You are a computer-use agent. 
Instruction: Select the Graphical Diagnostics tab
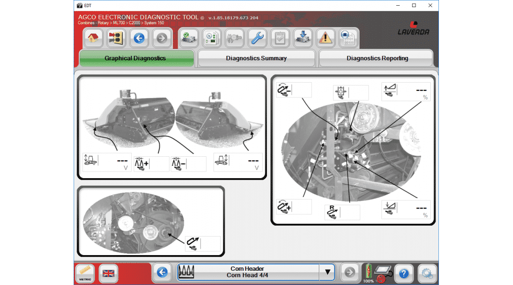click(135, 58)
